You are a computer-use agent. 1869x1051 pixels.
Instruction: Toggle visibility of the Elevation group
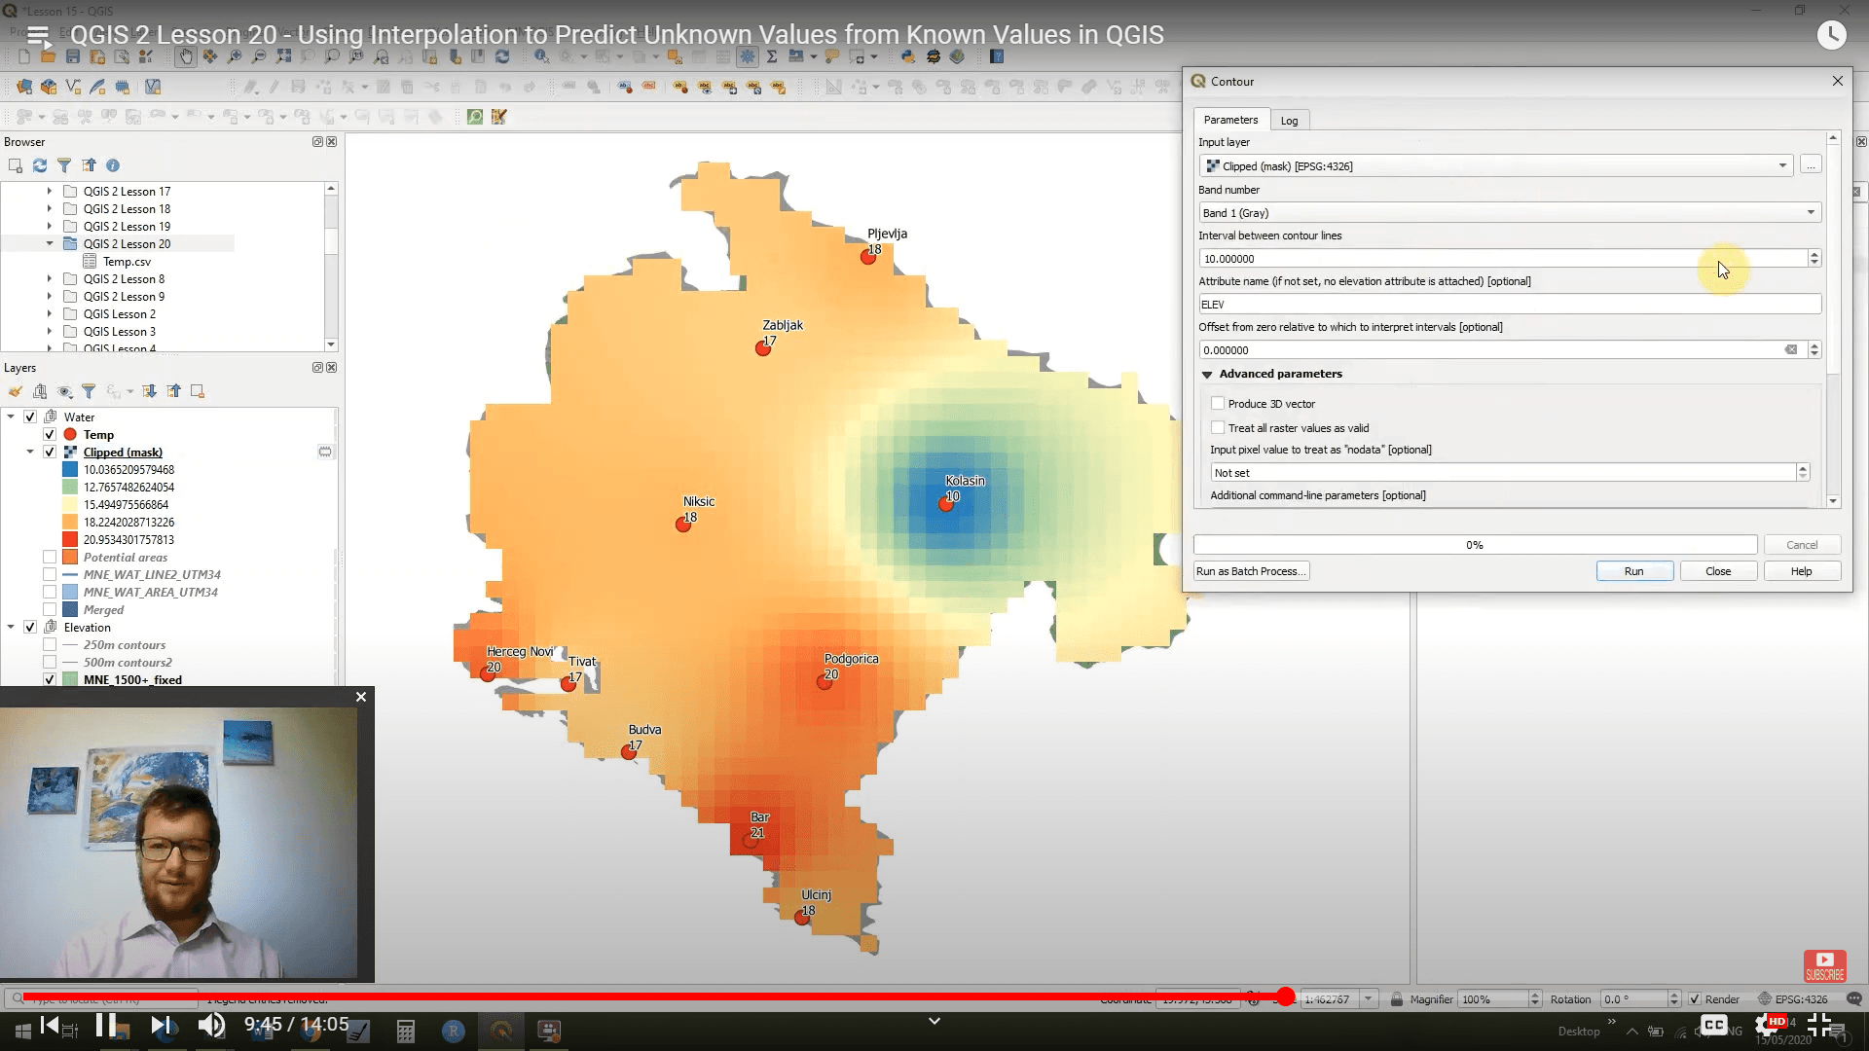[x=30, y=627]
